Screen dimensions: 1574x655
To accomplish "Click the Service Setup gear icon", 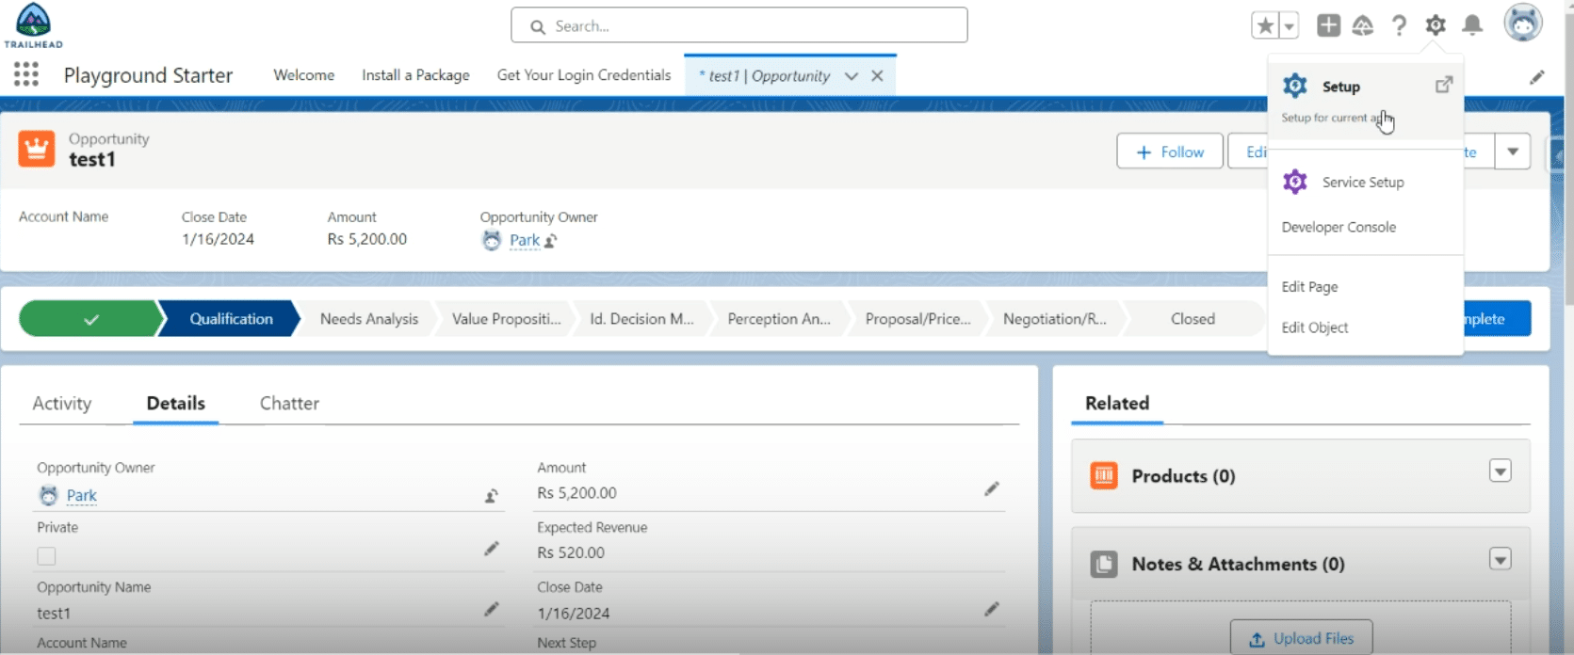I will [x=1295, y=182].
